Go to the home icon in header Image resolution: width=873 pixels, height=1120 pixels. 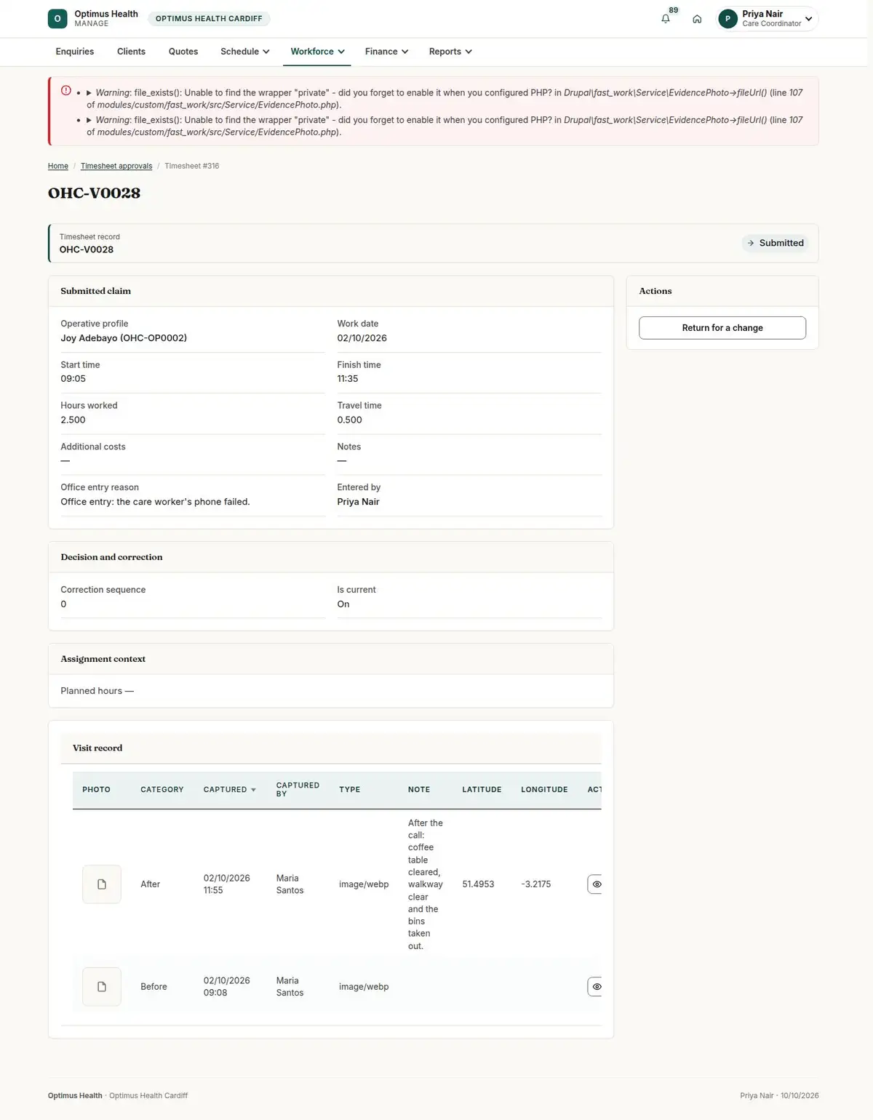click(x=697, y=19)
